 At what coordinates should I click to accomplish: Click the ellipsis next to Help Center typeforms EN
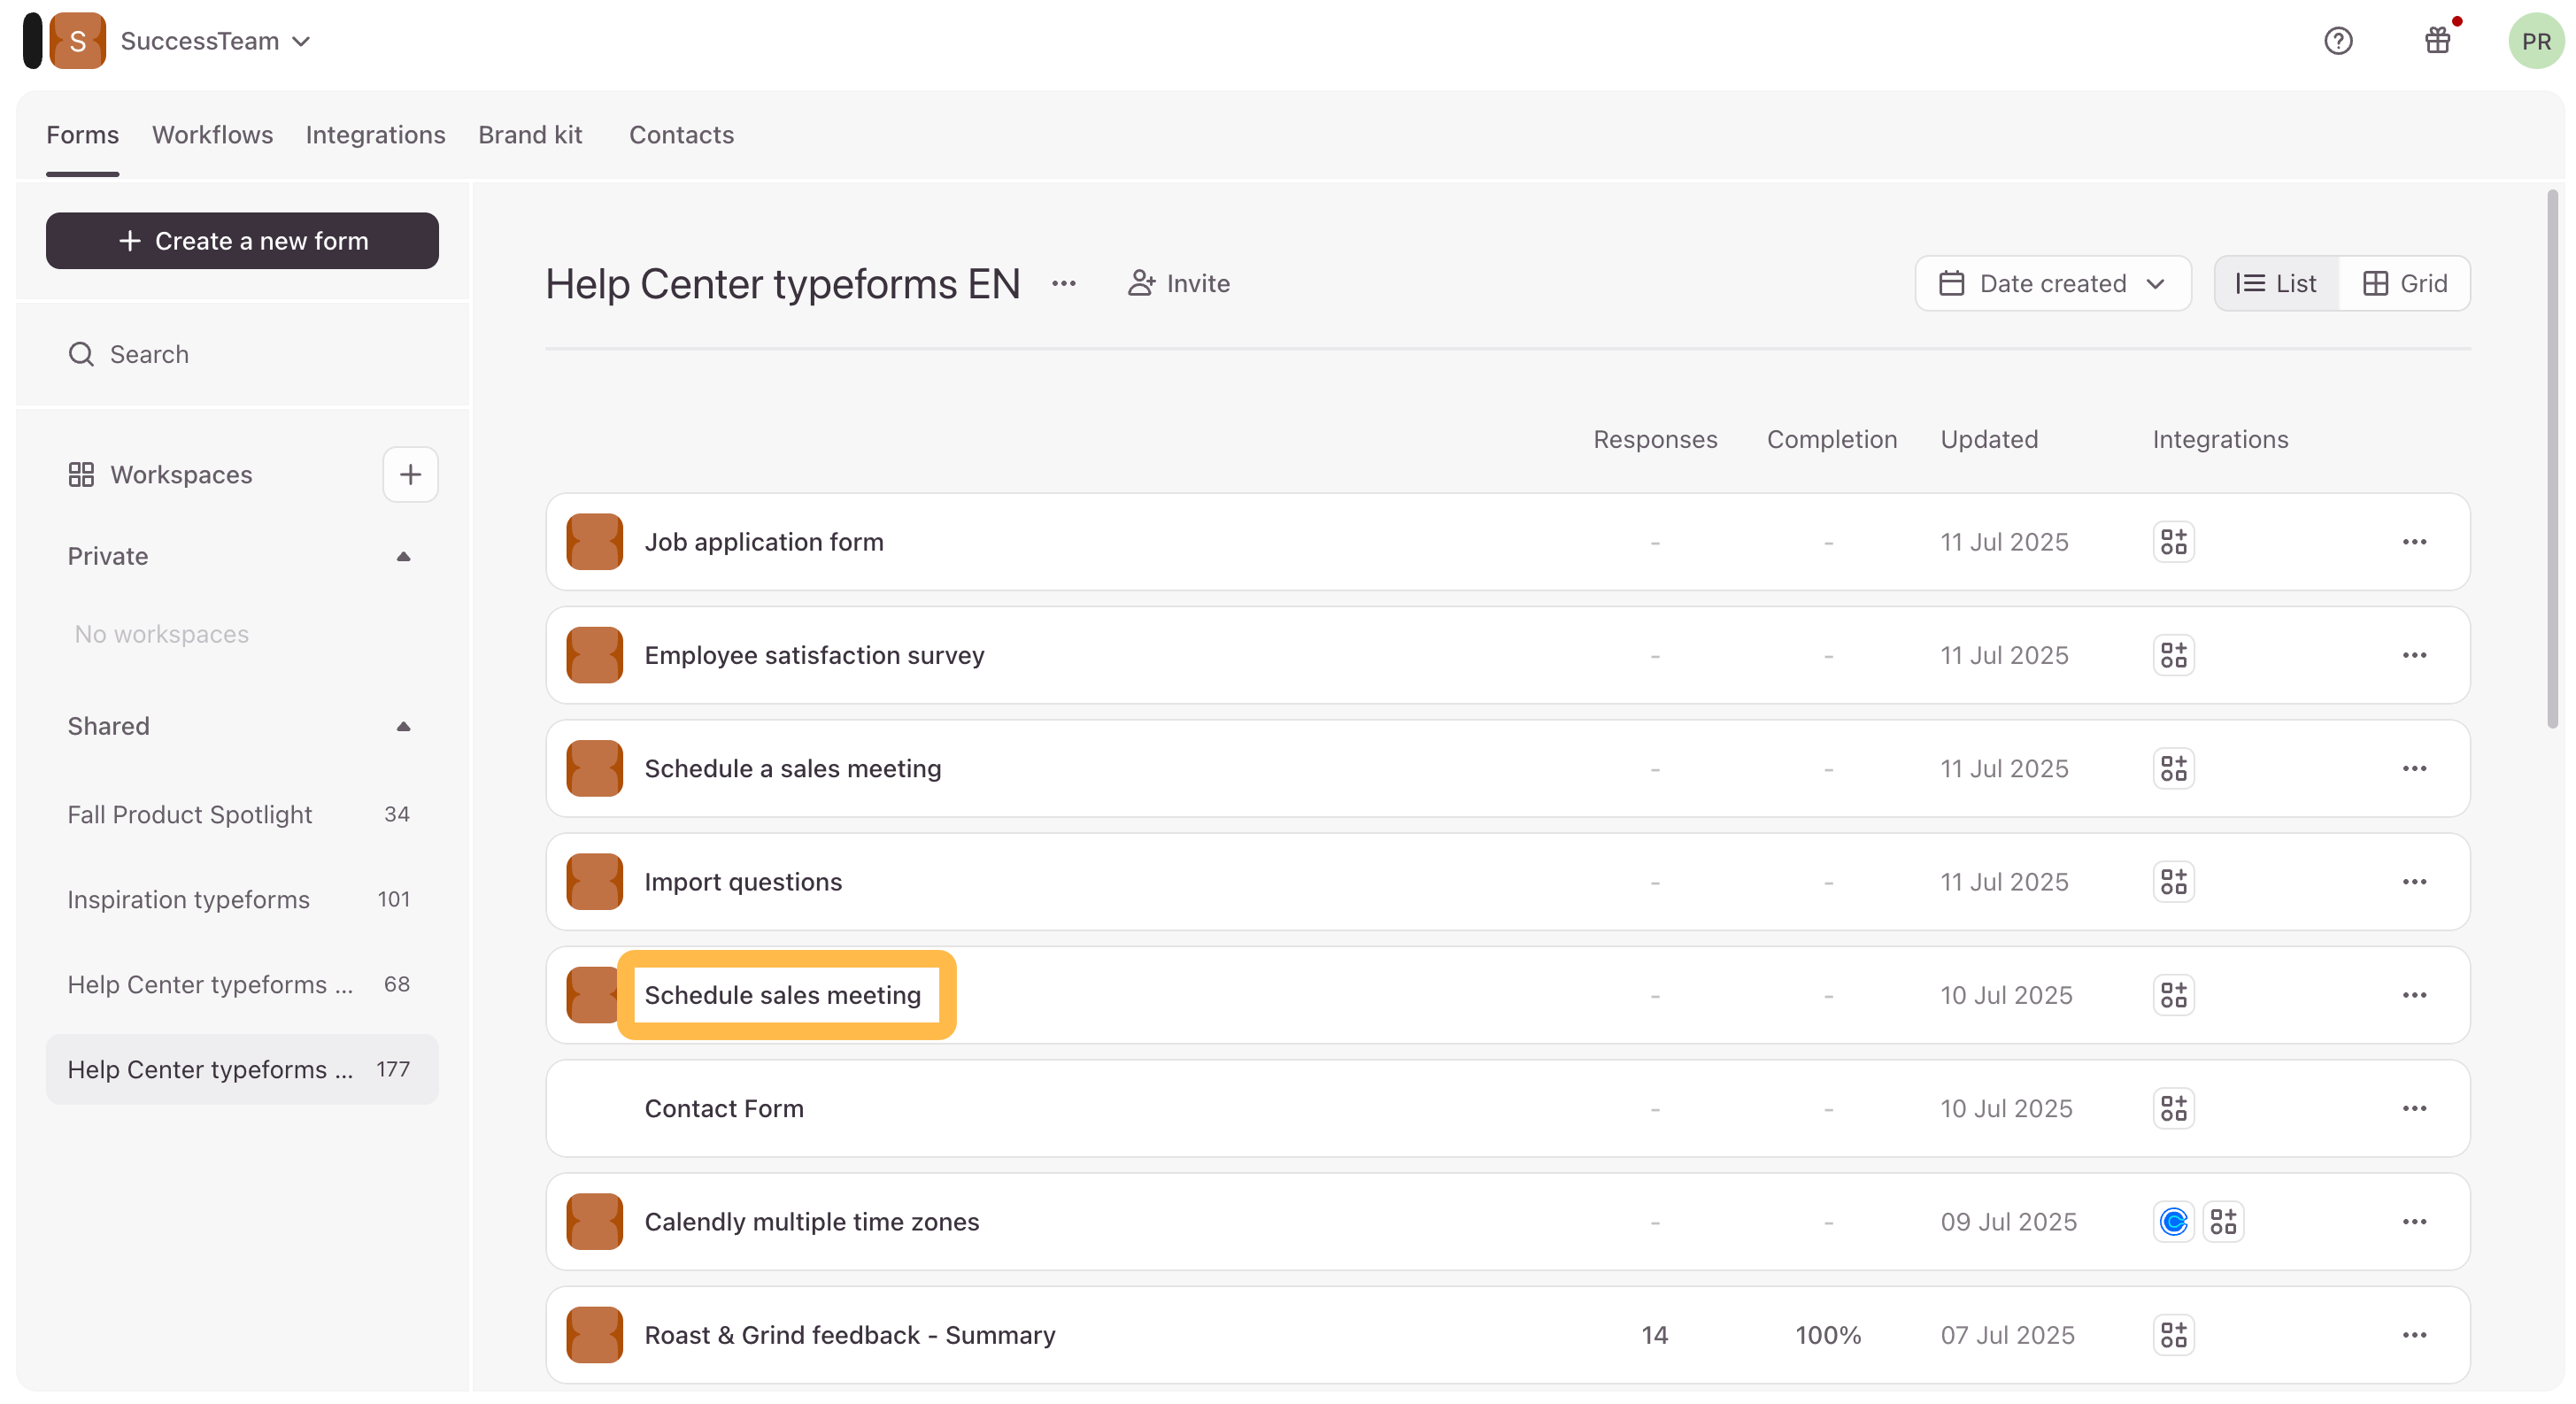1064,283
